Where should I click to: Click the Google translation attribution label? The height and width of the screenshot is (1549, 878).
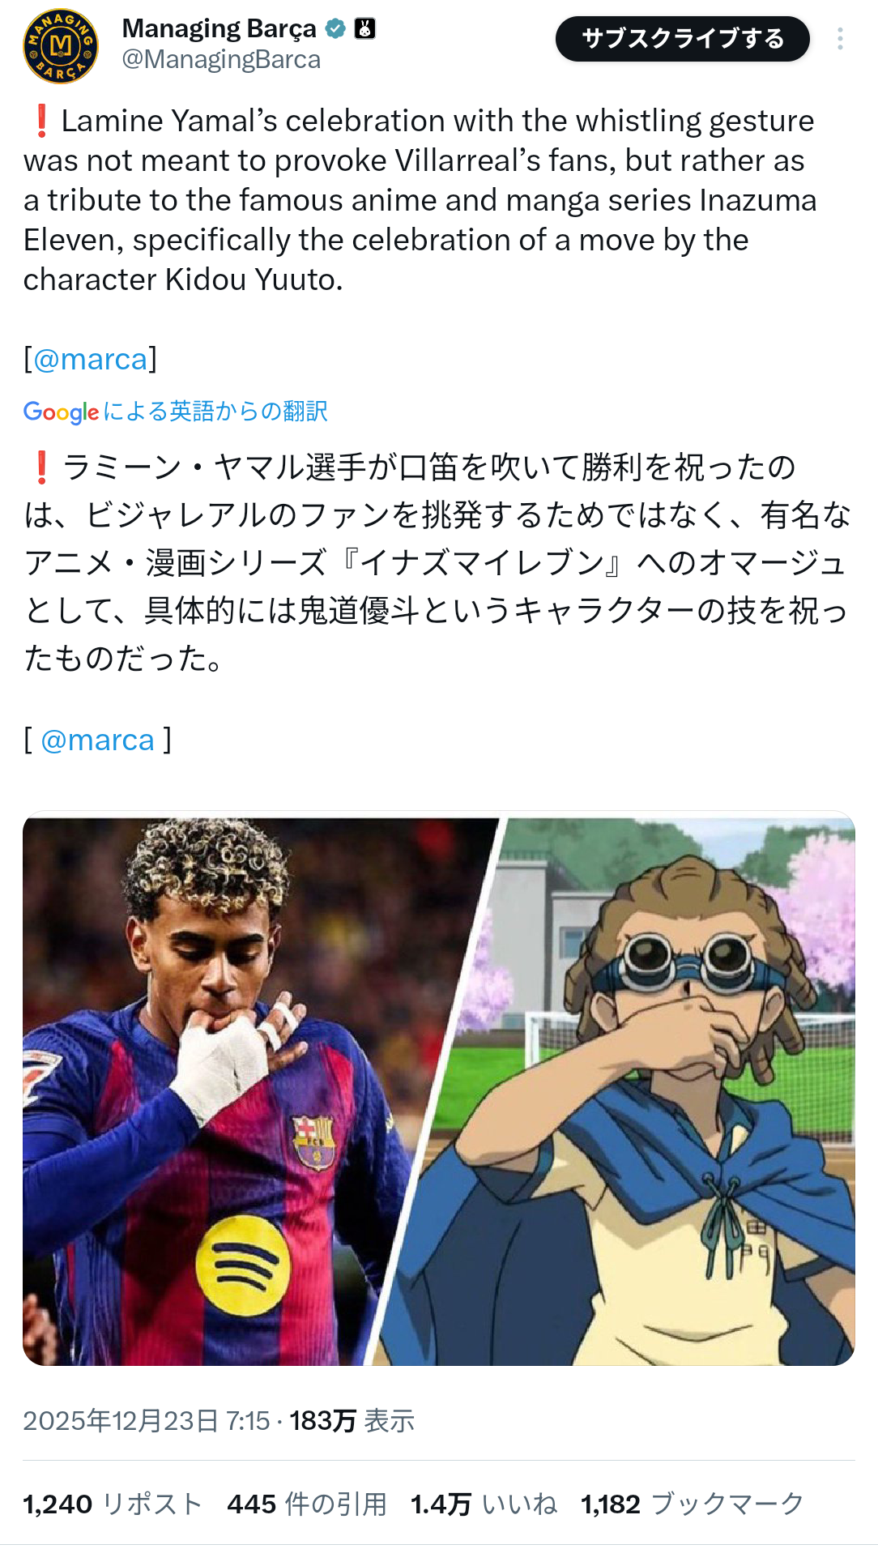[x=176, y=412]
